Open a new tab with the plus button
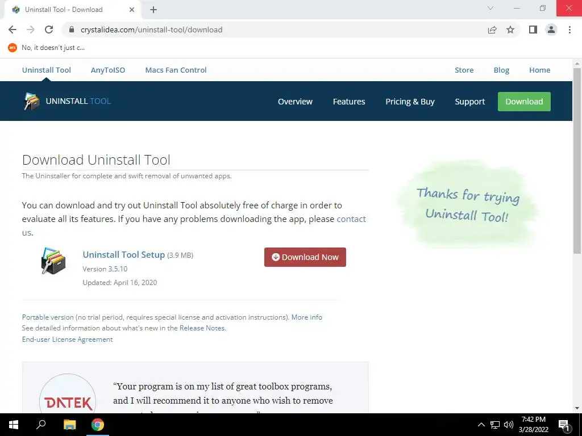582x436 pixels. click(153, 10)
